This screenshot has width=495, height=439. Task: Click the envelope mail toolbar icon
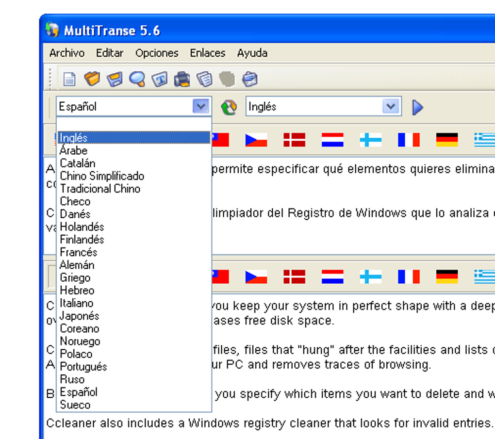(x=250, y=79)
